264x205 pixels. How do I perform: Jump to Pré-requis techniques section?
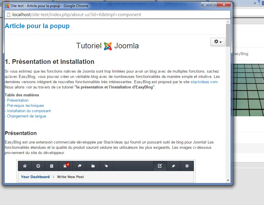(26, 105)
